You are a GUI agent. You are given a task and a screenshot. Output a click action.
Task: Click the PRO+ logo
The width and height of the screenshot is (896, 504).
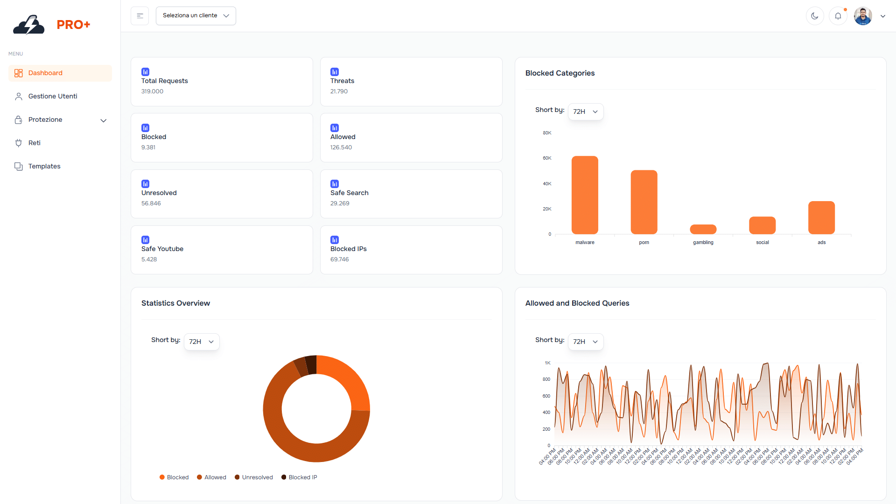point(51,24)
